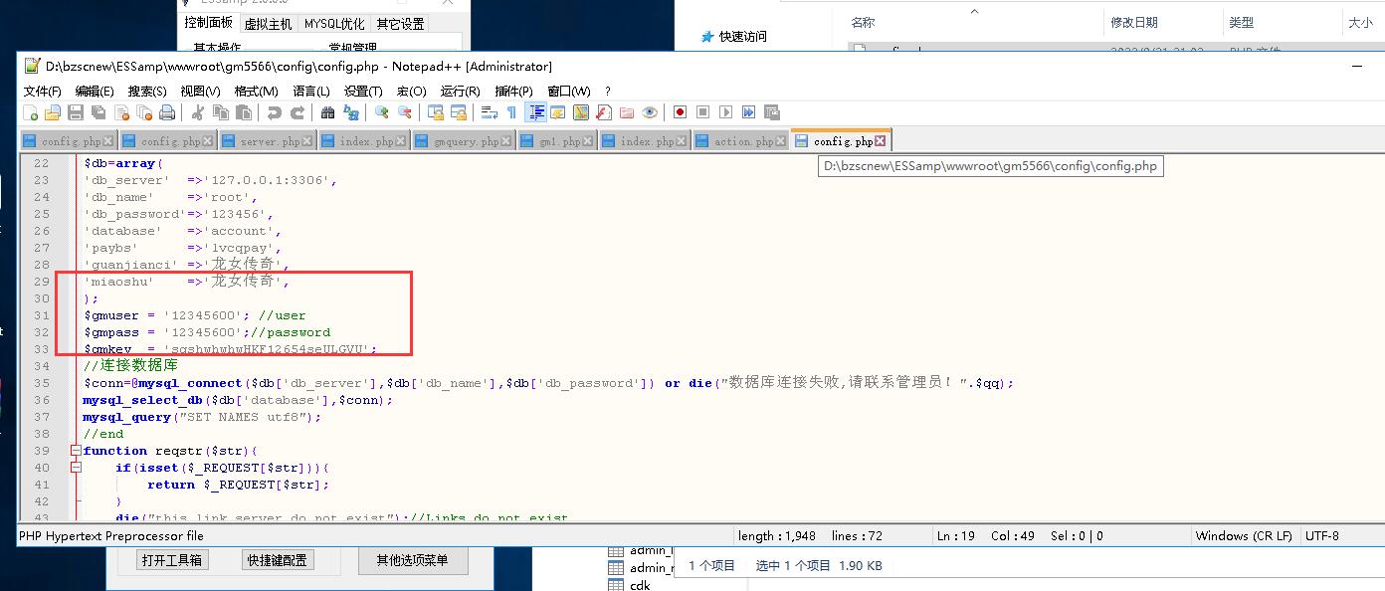Click the Zoom in magnifier icon
The width and height of the screenshot is (1385, 591).
tap(381, 112)
